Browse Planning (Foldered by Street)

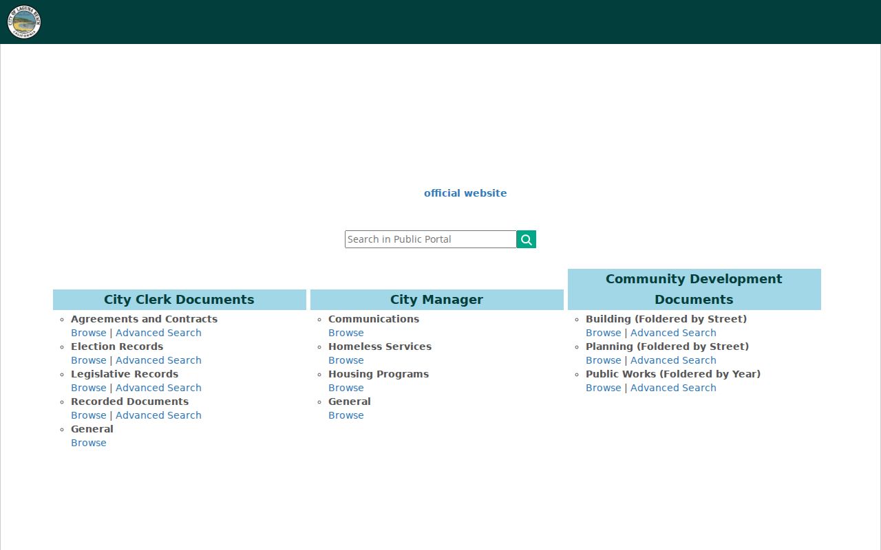pos(604,360)
